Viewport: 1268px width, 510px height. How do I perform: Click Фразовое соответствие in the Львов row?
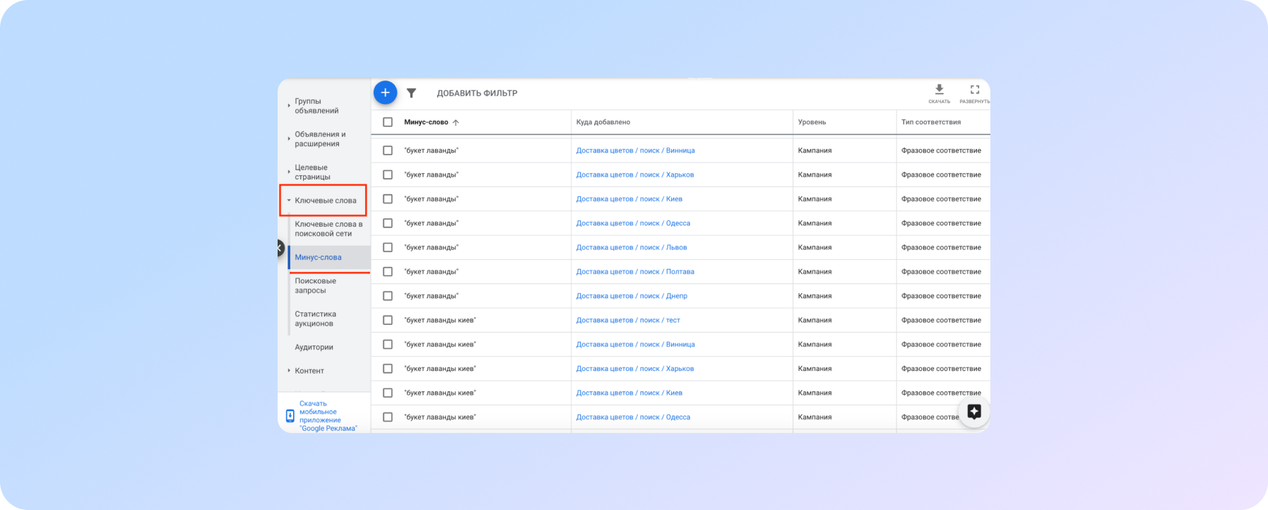(x=941, y=247)
